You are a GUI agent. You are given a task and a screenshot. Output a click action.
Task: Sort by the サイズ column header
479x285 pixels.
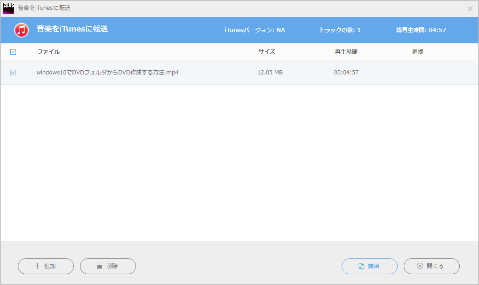click(x=266, y=52)
